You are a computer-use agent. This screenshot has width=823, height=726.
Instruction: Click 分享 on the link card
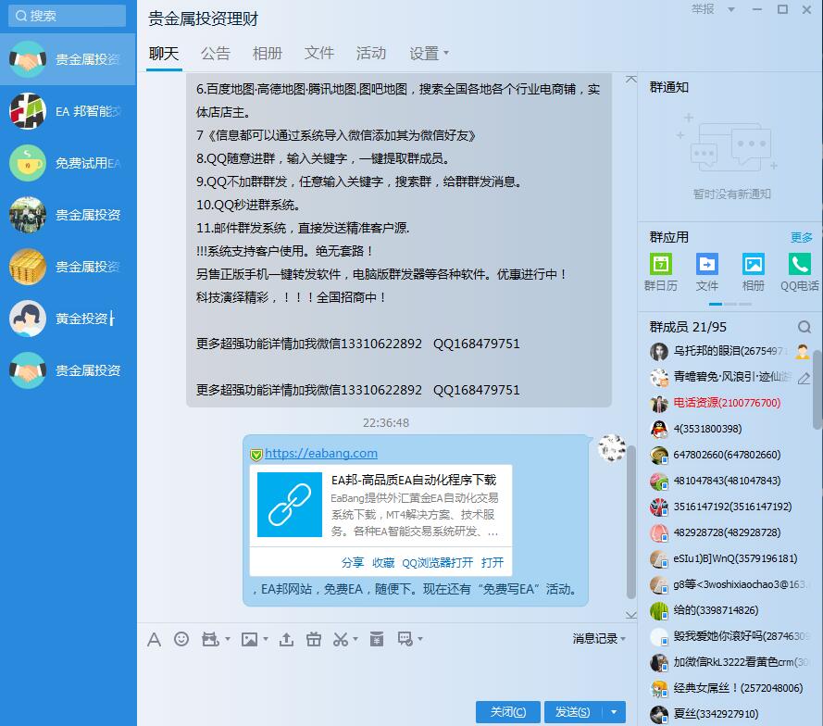(352, 563)
